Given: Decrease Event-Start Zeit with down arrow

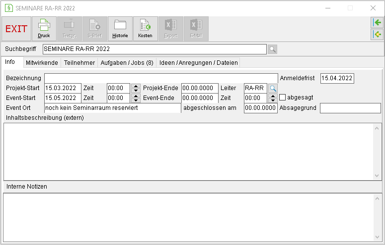Looking at the screenshot, I should point(136,100).
